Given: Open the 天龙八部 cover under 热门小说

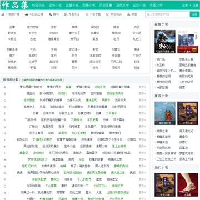Looking at the screenshot, I should [x=165, y=185].
